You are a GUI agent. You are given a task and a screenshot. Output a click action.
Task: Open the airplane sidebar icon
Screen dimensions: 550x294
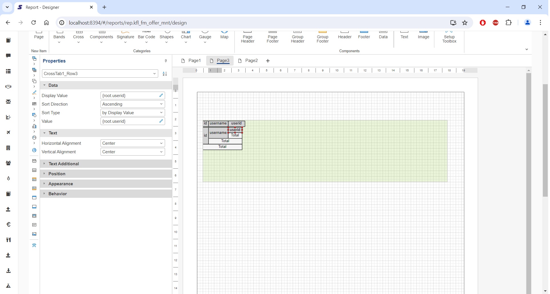pyautogui.click(x=8, y=132)
